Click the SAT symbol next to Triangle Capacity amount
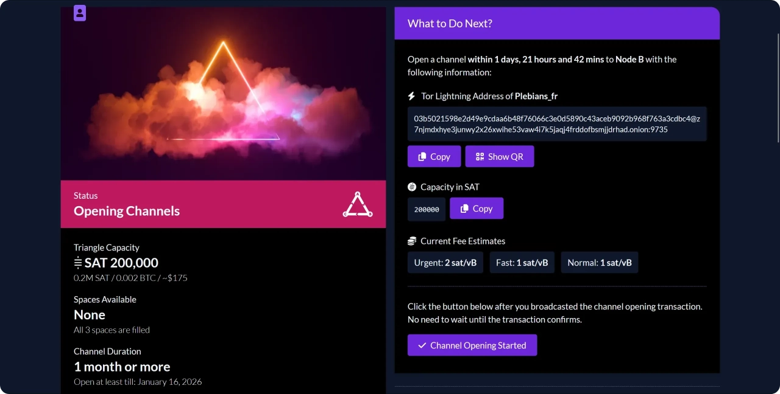Viewport: 780px width, 394px height. [x=78, y=263]
